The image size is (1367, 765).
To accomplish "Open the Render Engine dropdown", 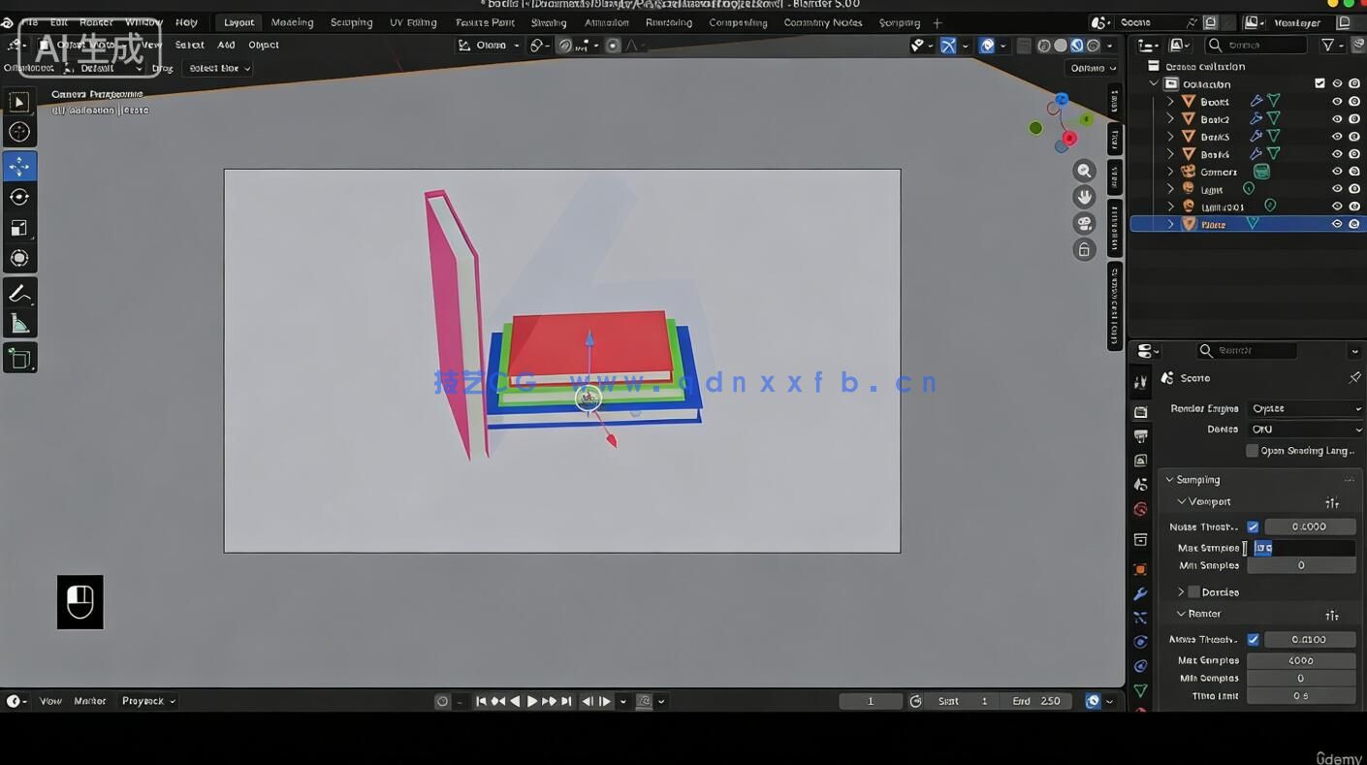I will click(1306, 408).
